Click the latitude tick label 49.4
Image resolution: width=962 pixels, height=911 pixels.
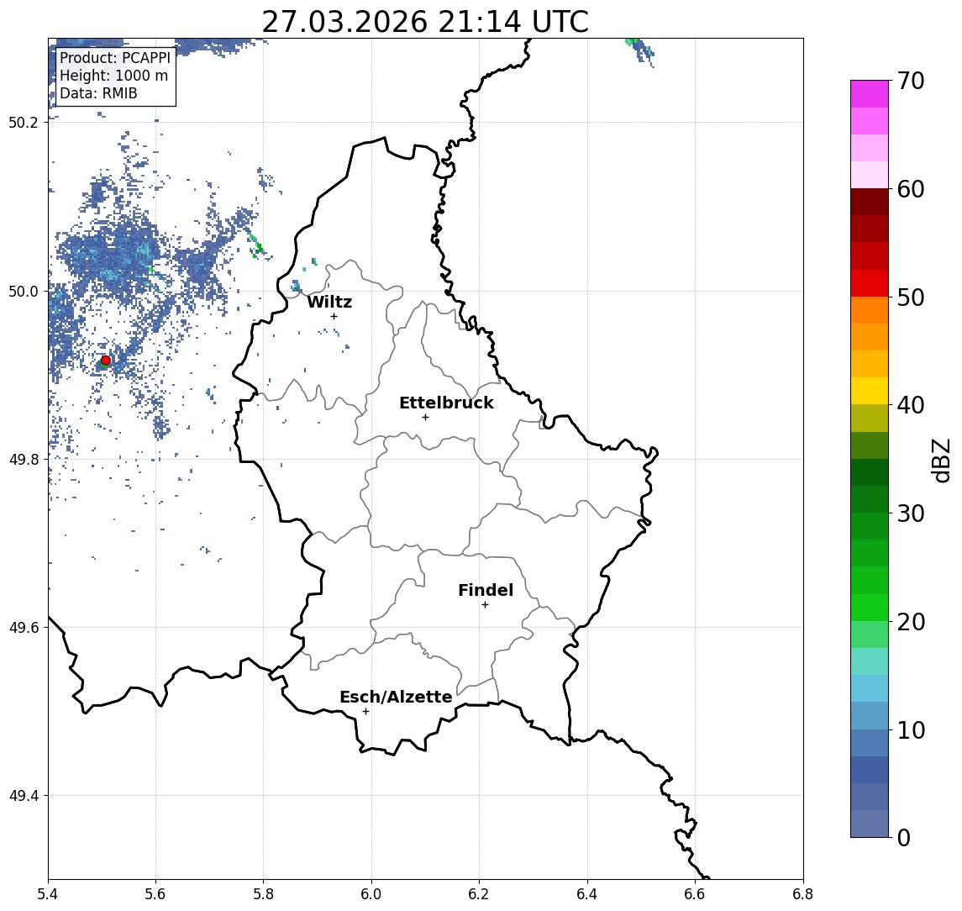(23, 796)
